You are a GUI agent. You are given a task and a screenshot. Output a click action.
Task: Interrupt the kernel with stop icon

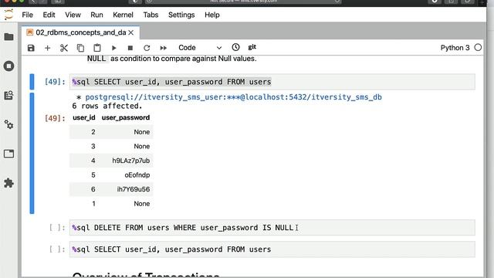[x=130, y=48]
